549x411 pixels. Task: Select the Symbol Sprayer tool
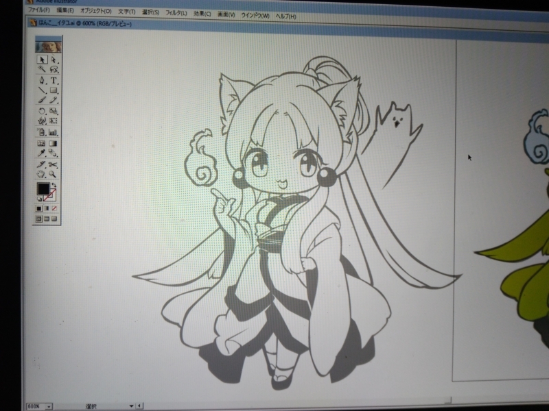(42, 132)
